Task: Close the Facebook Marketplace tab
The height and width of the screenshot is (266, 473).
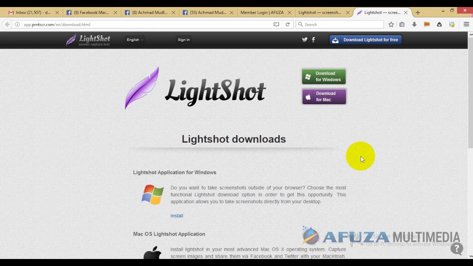Action: tap(115, 13)
